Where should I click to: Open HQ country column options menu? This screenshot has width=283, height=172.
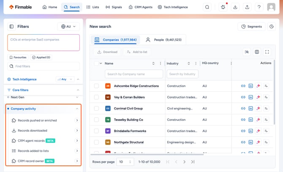click(231, 63)
